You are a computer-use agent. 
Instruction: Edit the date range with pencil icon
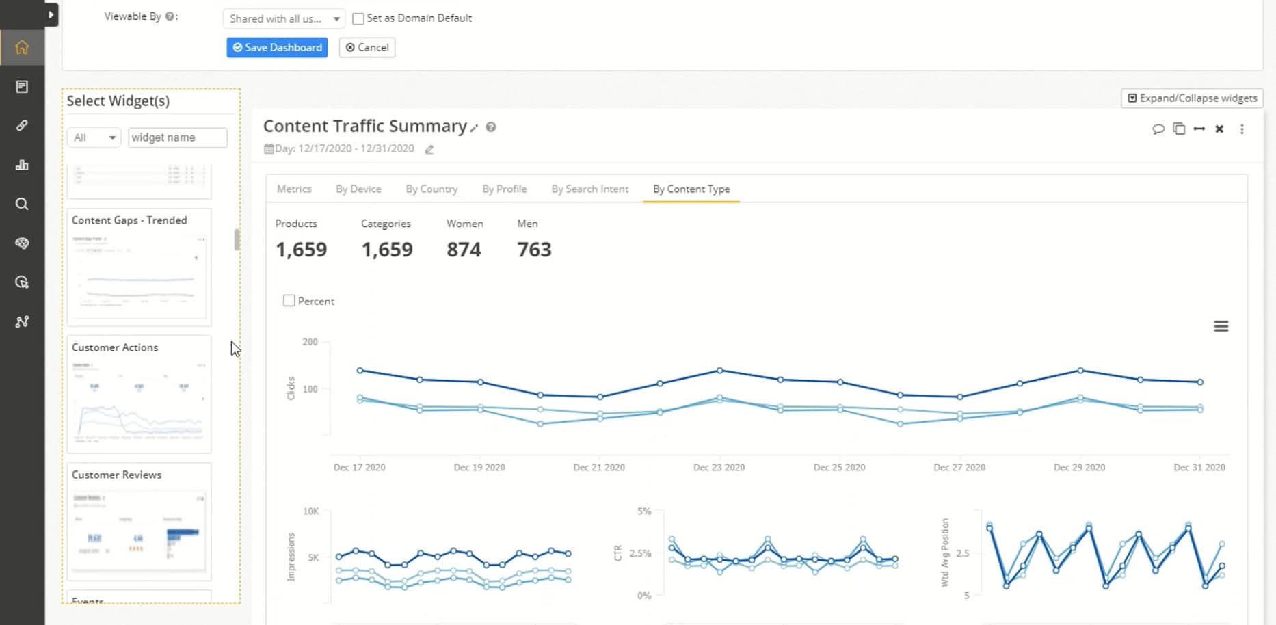tap(429, 149)
